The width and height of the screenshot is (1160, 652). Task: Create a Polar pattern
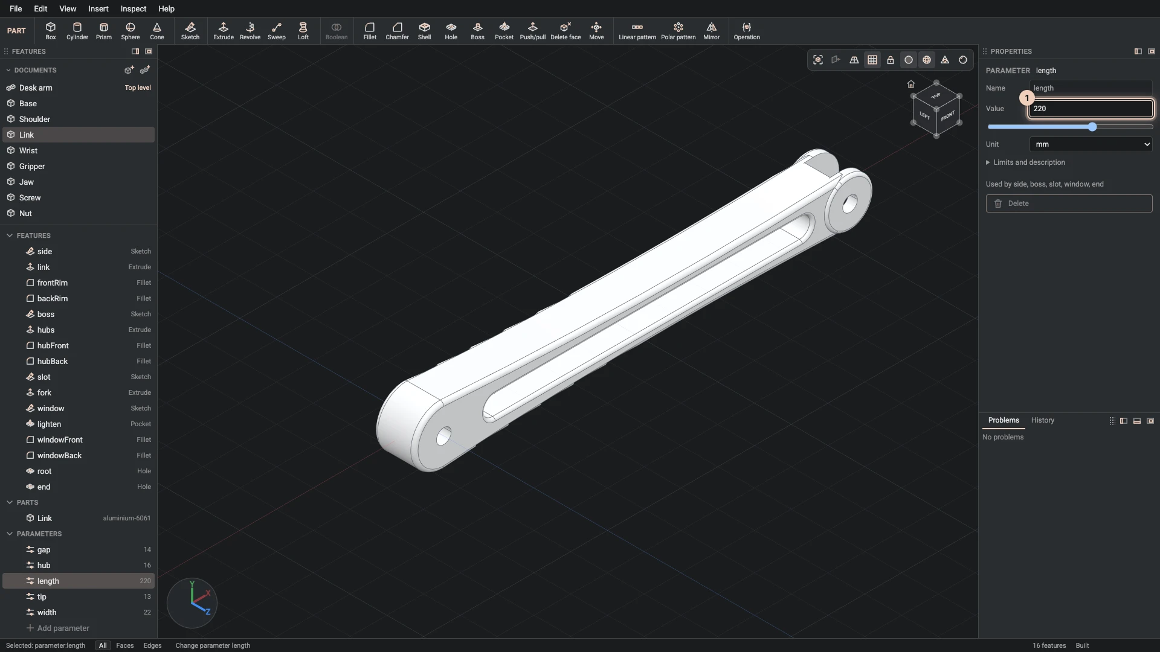pyautogui.click(x=678, y=31)
